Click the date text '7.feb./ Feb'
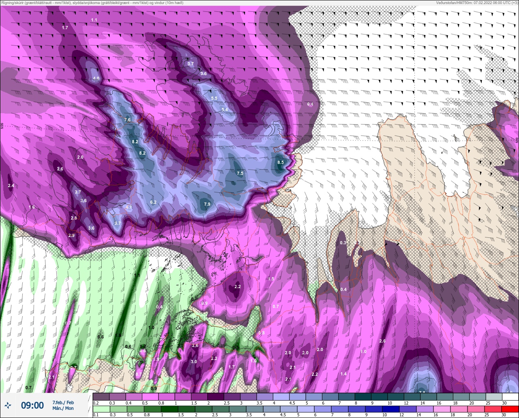Screen dimensions: 519x418 (63, 402)
